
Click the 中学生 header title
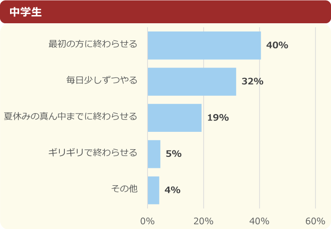point(26,12)
